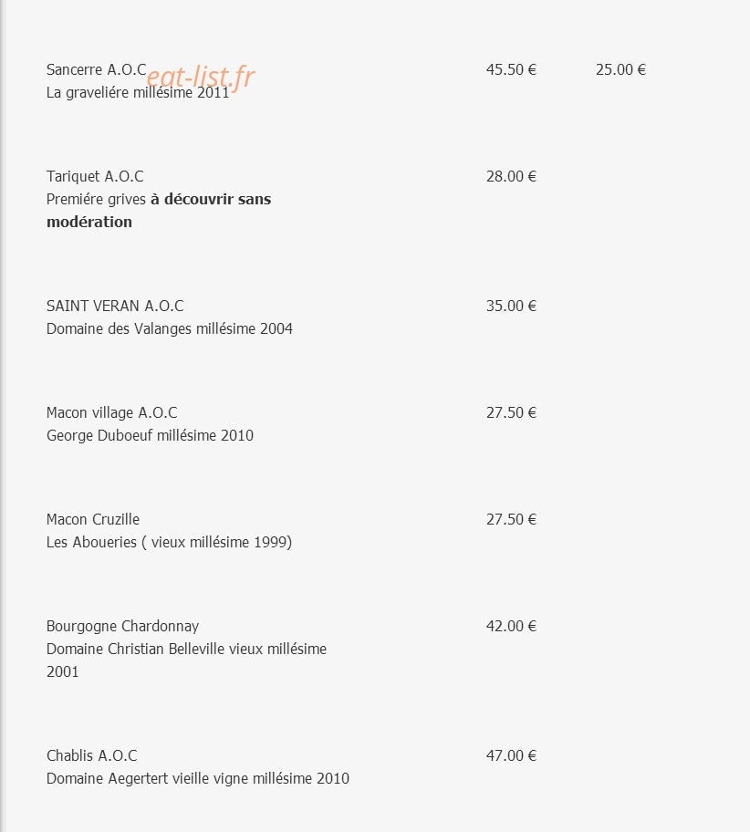Image resolution: width=750 pixels, height=832 pixels.
Task: Click the 25.00 € half-bottle price
Action: point(620,69)
